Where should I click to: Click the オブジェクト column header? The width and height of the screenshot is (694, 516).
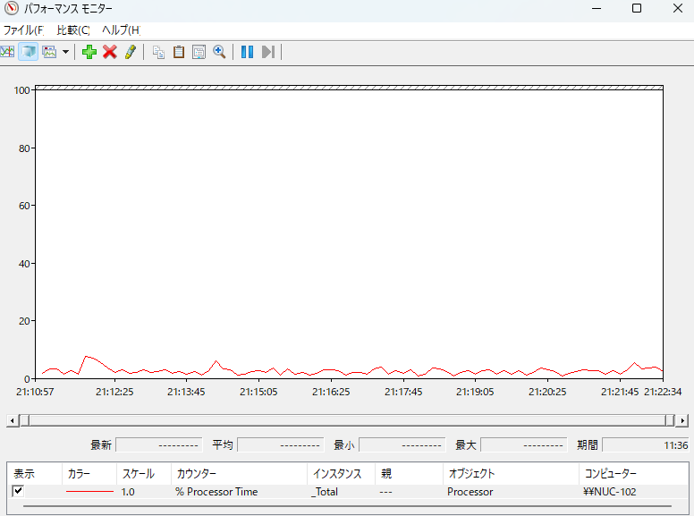click(x=471, y=473)
